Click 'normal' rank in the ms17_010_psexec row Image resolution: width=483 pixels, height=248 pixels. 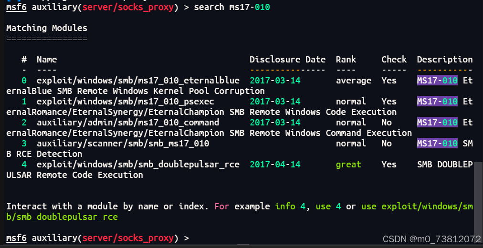point(351,102)
